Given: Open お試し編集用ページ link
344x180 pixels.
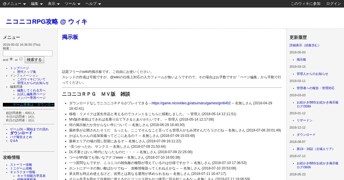Looking at the screenshot, I should coord(31,94).
